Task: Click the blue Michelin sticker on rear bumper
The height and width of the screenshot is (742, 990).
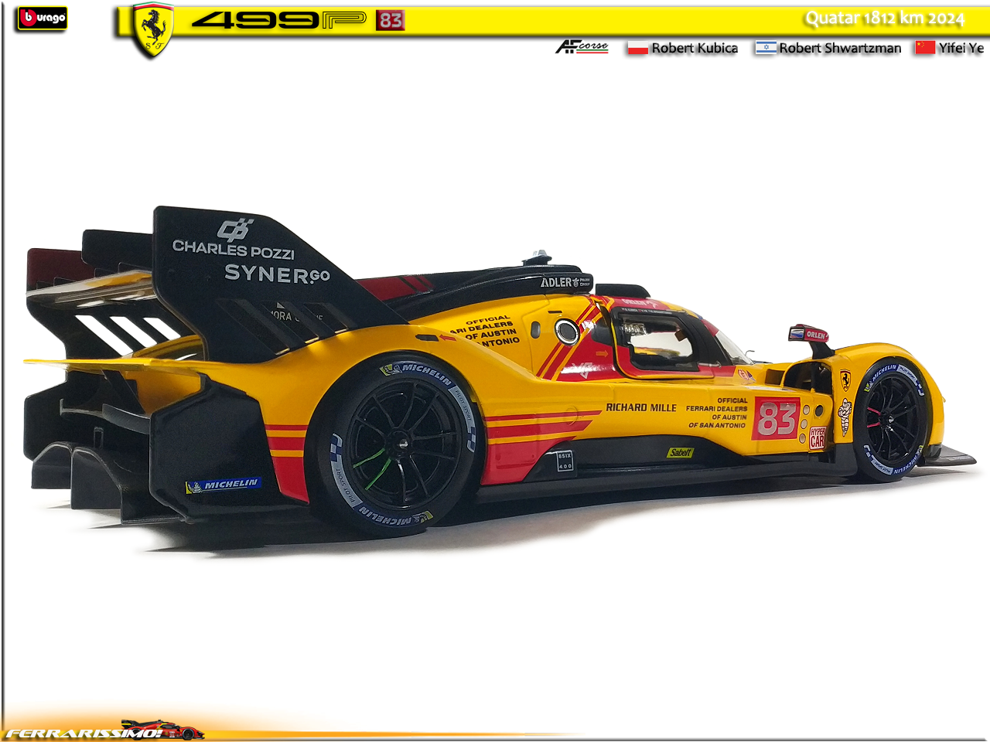Action: (x=224, y=485)
